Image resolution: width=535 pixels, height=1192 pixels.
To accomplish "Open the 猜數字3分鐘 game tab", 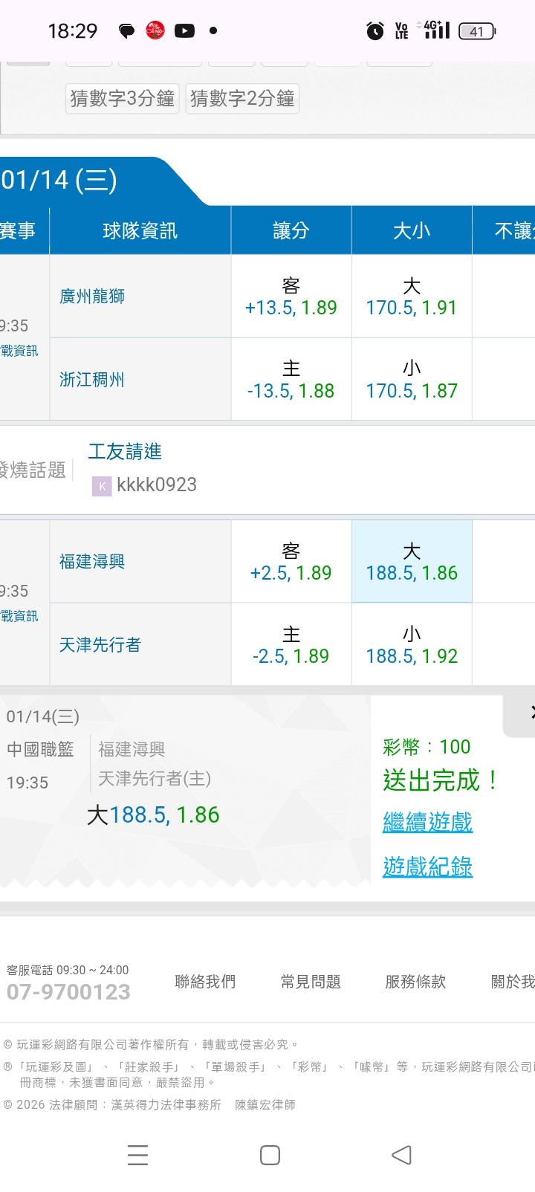I will click(x=123, y=98).
